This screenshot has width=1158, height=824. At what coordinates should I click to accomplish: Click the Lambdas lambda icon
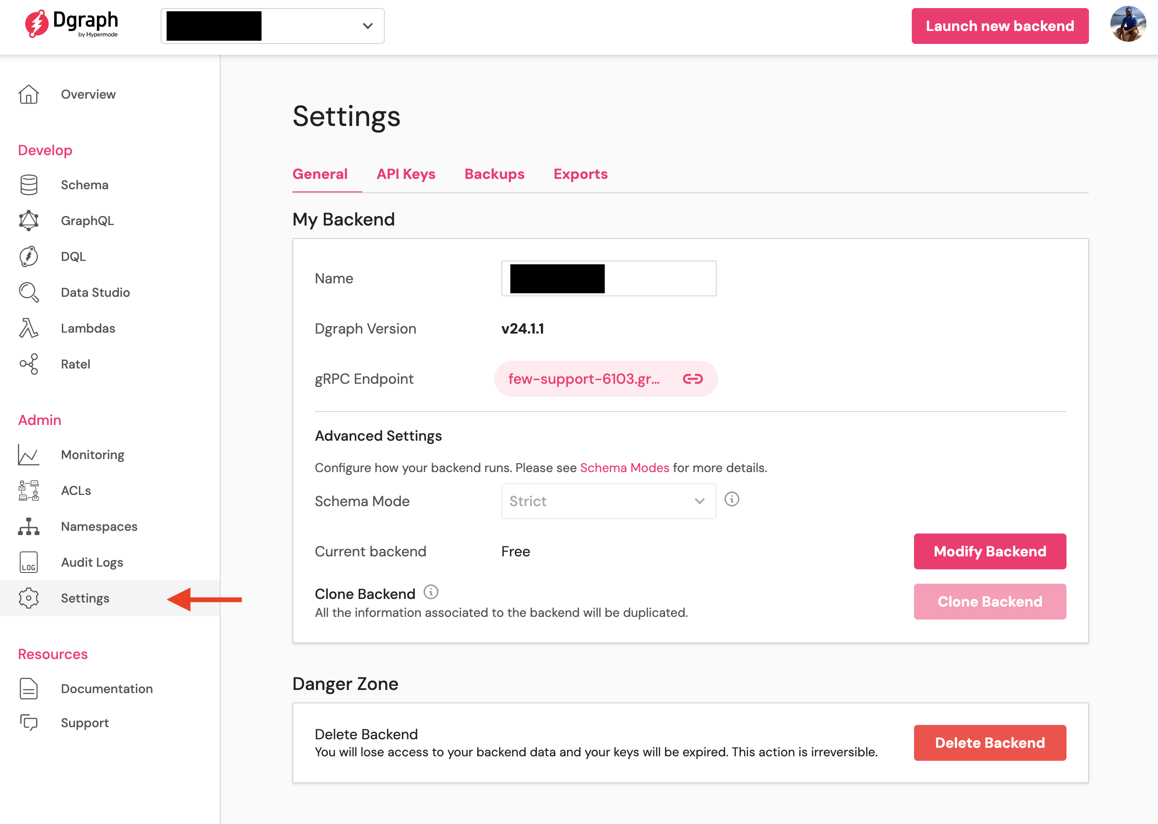pyautogui.click(x=29, y=328)
